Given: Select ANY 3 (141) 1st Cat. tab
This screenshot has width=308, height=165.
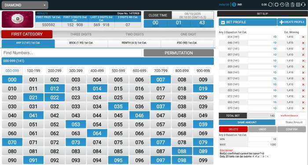Looking at the screenshot, I should point(28,43).
